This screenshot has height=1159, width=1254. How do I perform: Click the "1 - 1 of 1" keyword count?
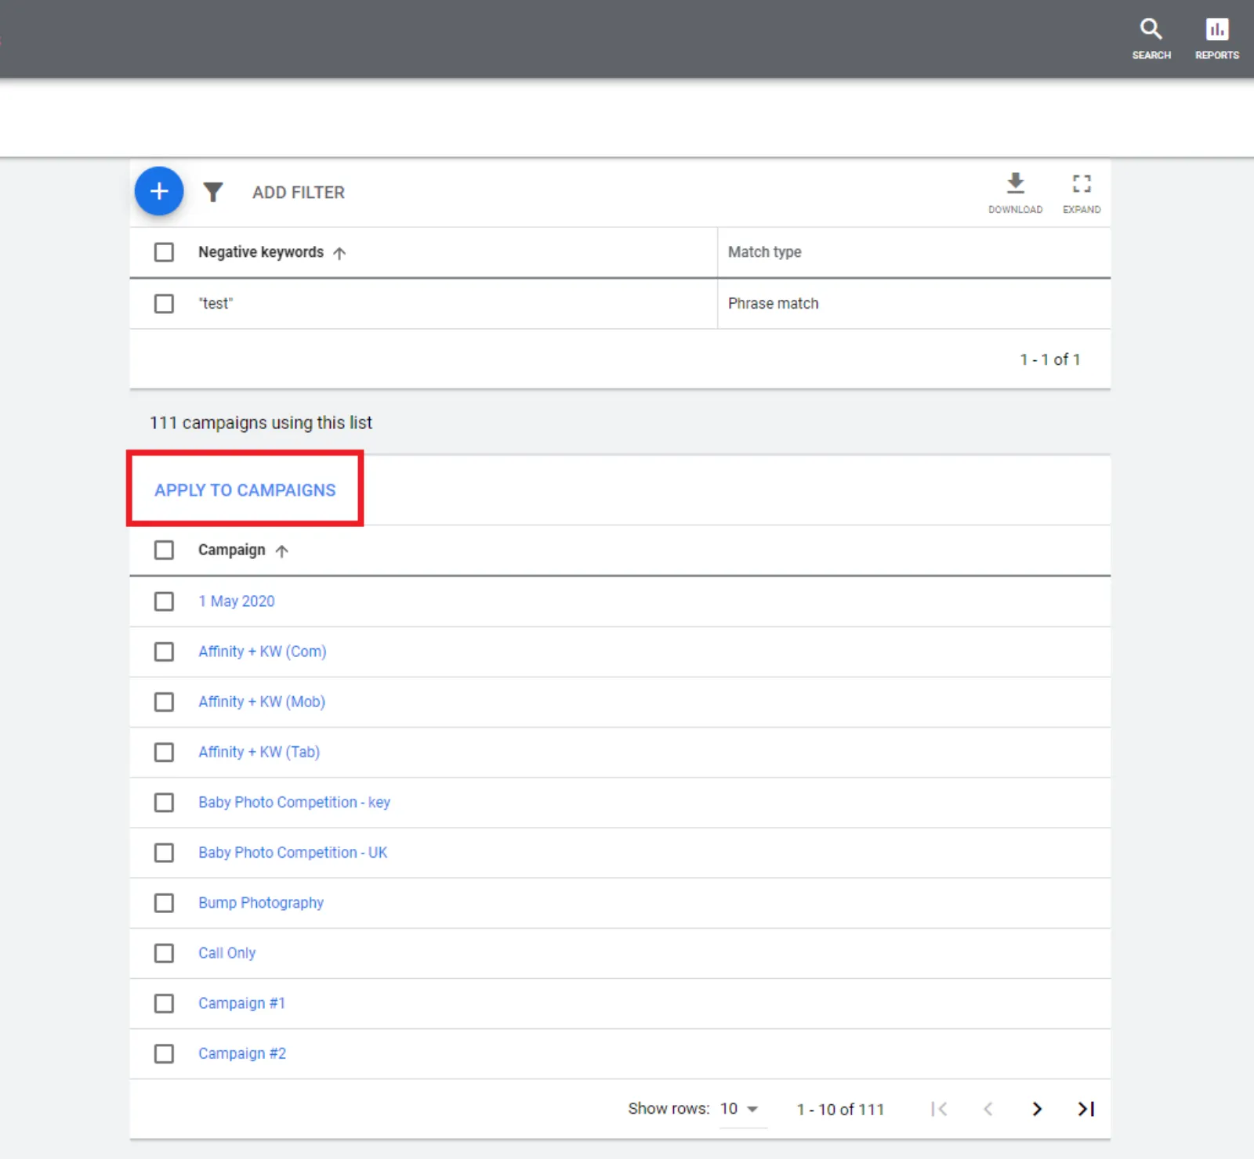pyautogui.click(x=1049, y=359)
